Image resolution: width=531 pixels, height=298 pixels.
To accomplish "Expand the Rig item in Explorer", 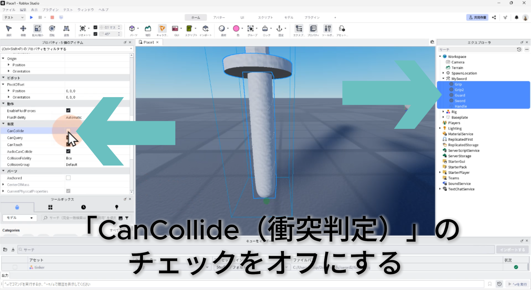I will click(443, 112).
